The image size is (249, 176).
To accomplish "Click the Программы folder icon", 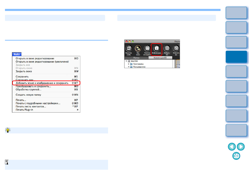I will click(131, 64).
